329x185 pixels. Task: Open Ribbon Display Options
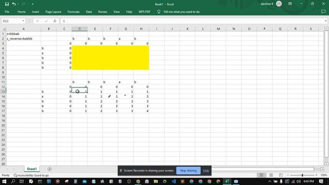[290, 4]
